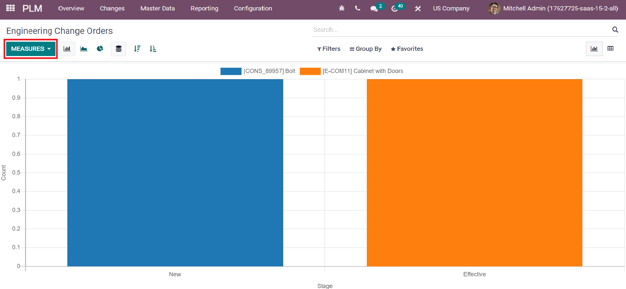This screenshot has height=289, width=626.
Task: Open the activities clock icon
Action: pos(395,8)
